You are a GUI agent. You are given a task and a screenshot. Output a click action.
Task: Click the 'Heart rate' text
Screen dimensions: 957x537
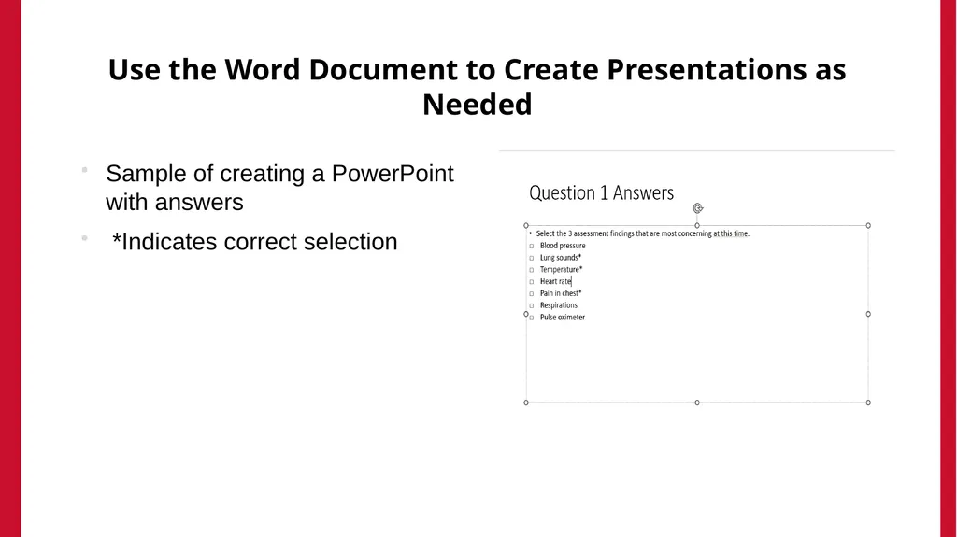click(555, 281)
